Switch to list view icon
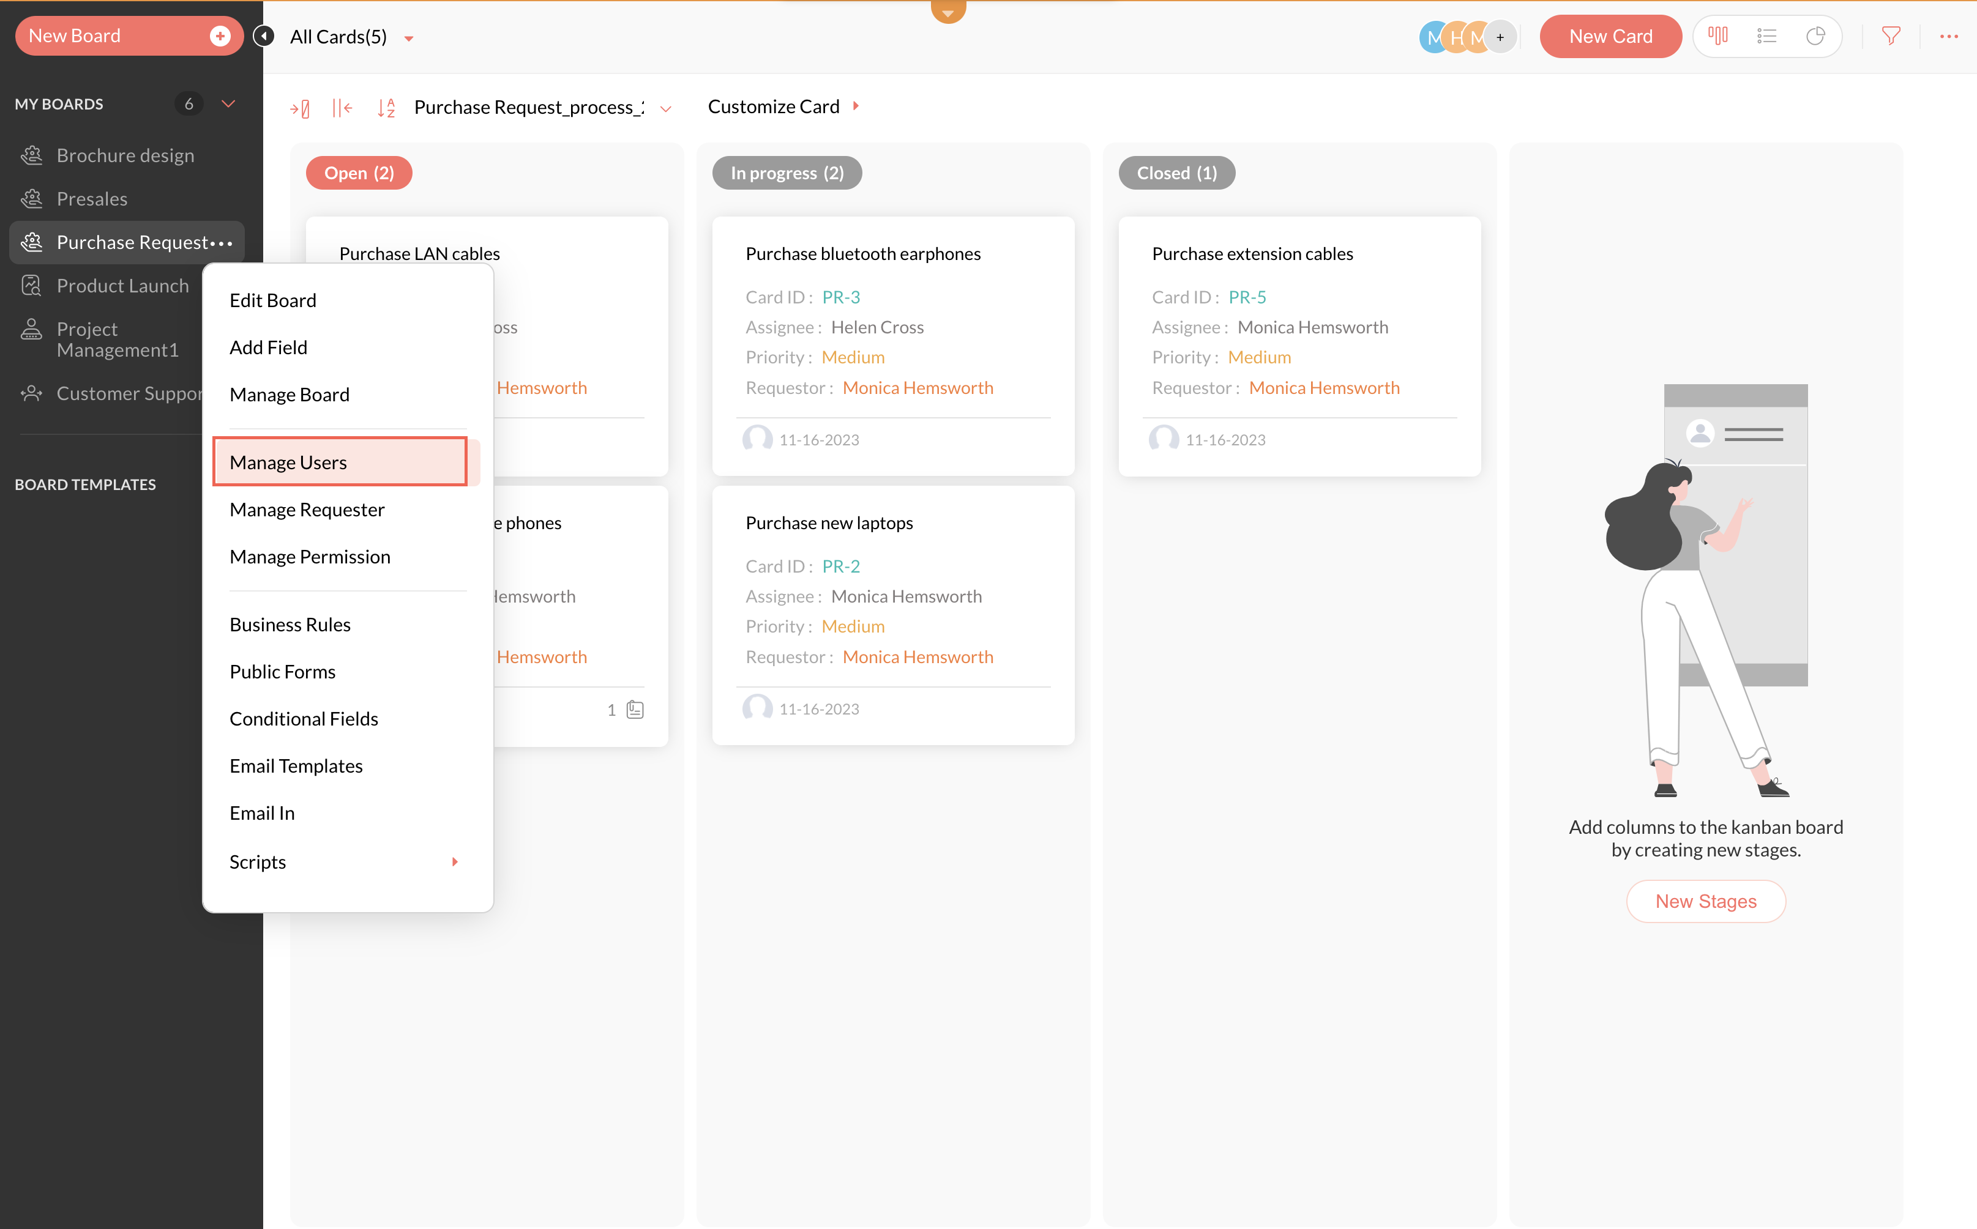1977x1229 pixels. tap(1766, 37)
